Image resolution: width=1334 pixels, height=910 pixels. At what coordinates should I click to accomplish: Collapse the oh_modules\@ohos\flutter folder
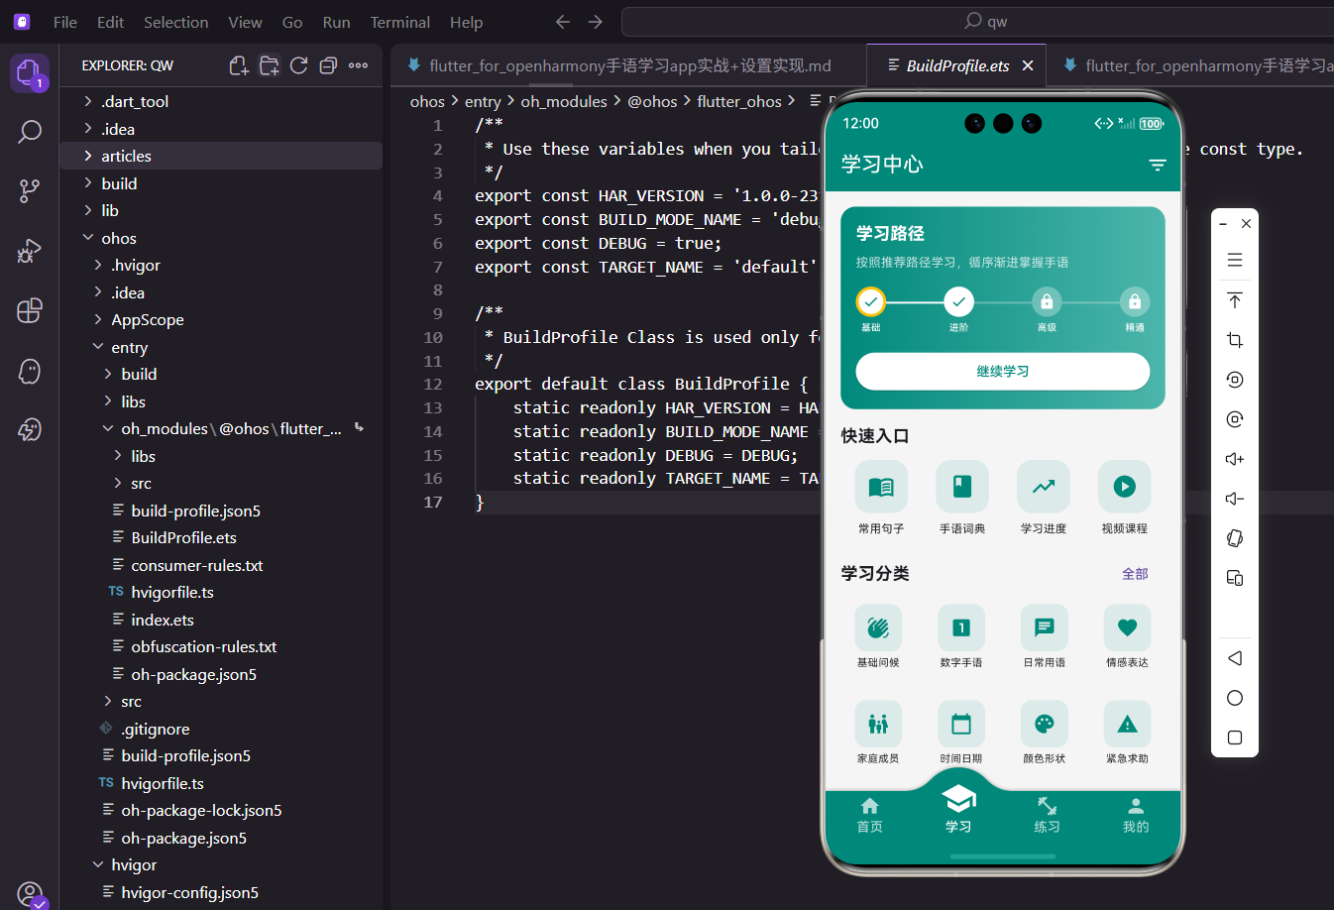click(x=221, y=428)
